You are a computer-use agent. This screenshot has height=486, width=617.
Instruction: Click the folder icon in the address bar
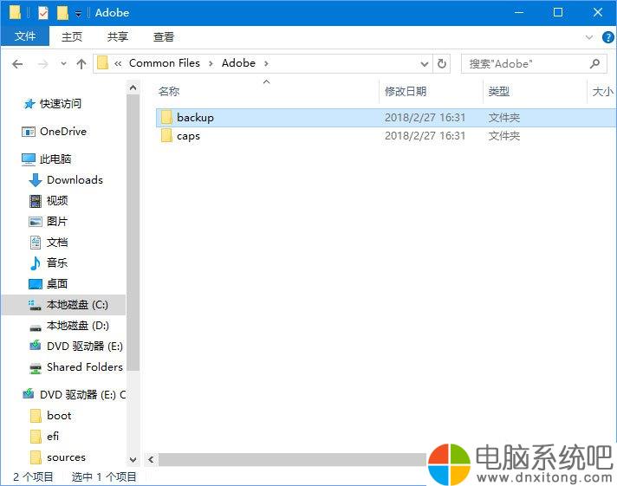(103, 63)
